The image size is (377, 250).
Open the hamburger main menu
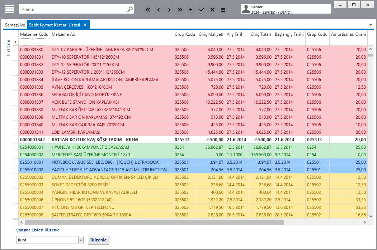coord(10,9)
